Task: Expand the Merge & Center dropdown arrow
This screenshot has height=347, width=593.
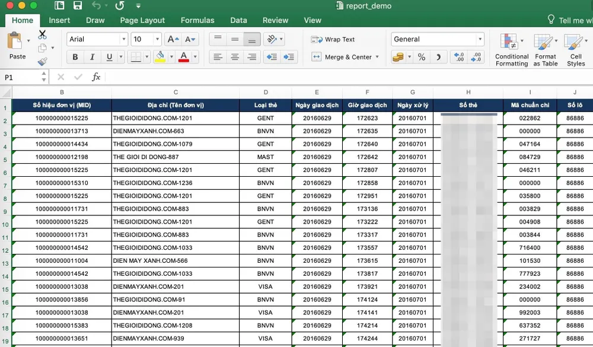Action: pyautogui.click(x=378, y=57)
